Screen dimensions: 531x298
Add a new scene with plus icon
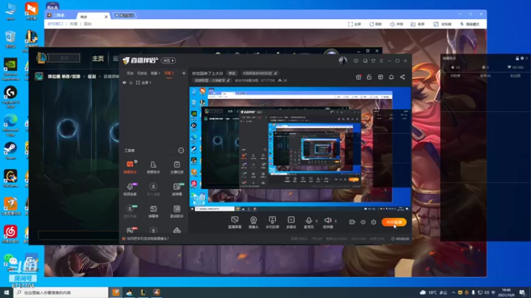coord(184,73)
